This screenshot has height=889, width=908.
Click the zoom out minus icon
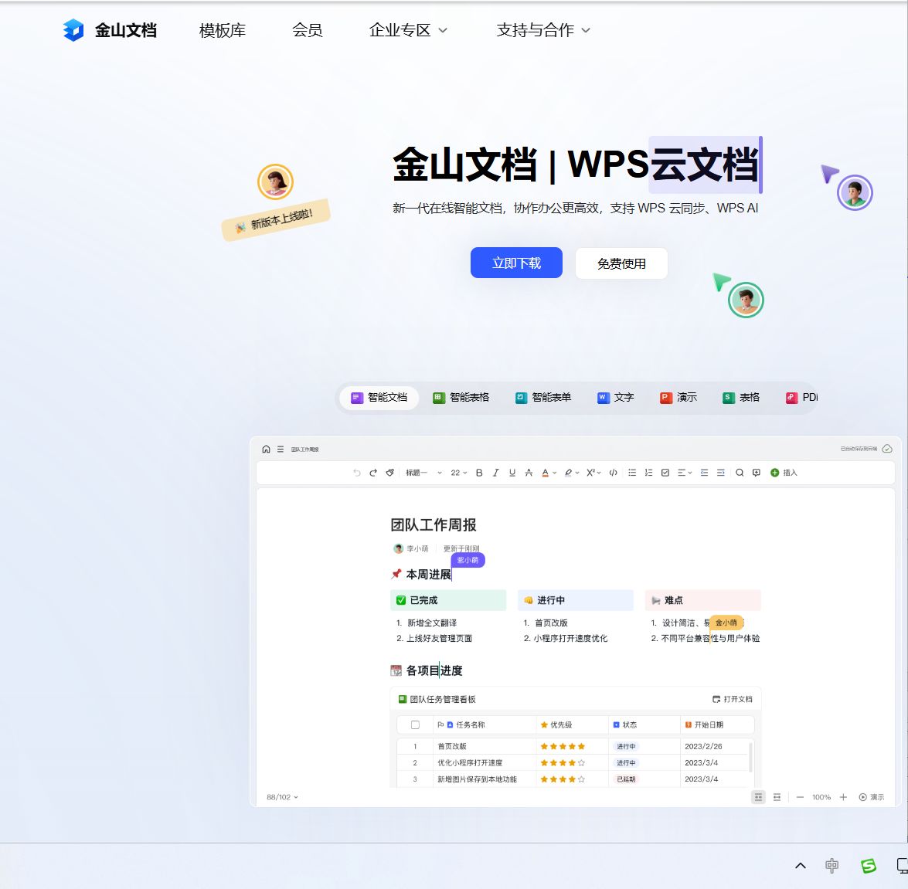click(800, 798)
